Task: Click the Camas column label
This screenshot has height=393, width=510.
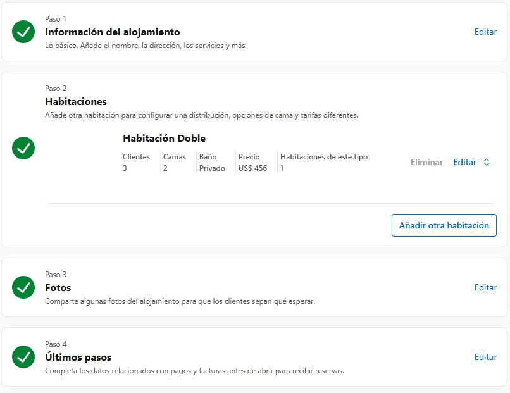Action: coord(175,157)
